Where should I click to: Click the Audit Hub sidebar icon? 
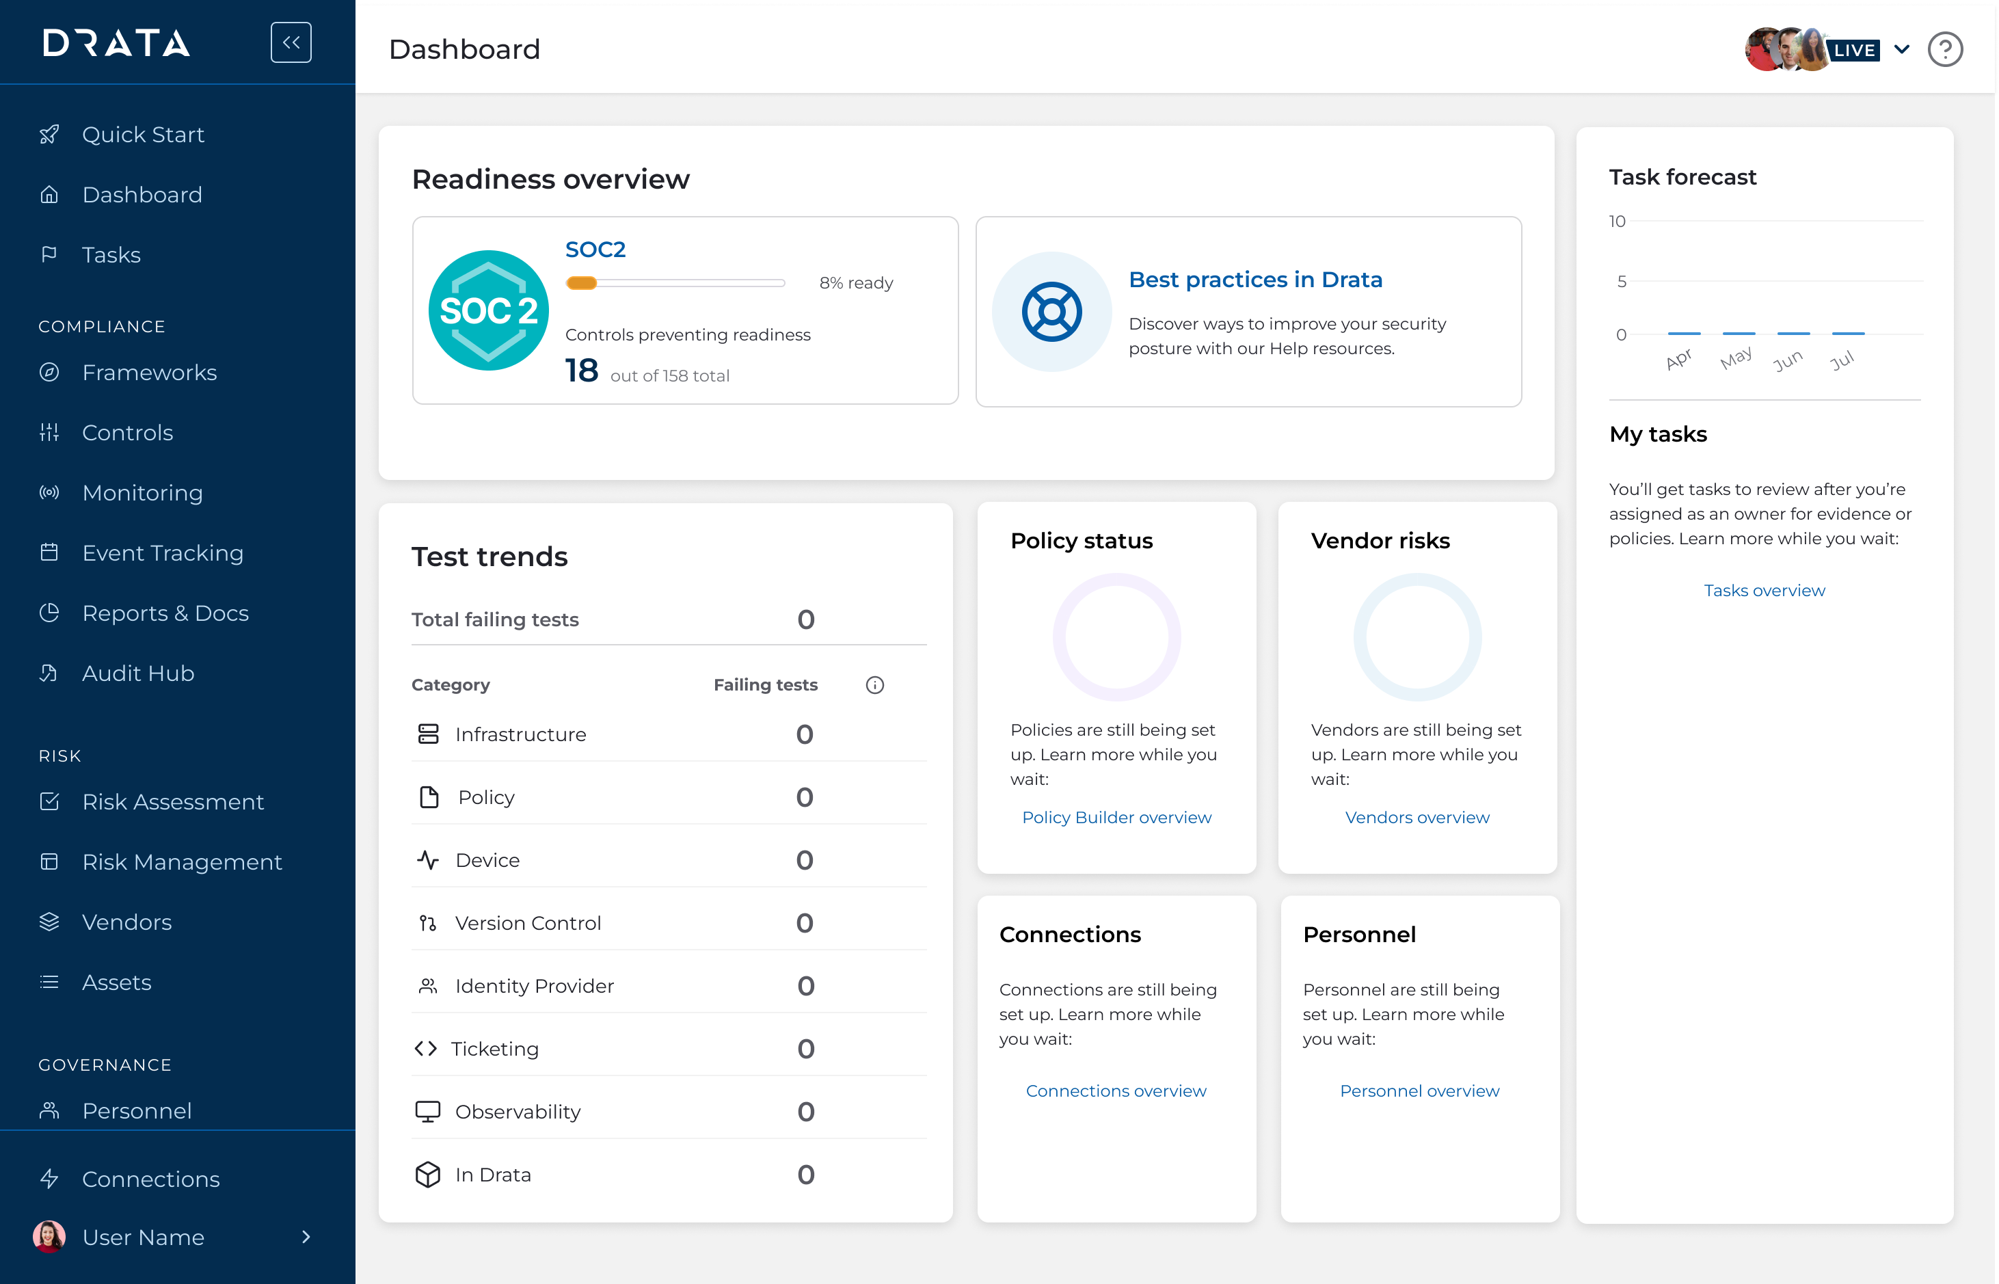click(49, 673)
